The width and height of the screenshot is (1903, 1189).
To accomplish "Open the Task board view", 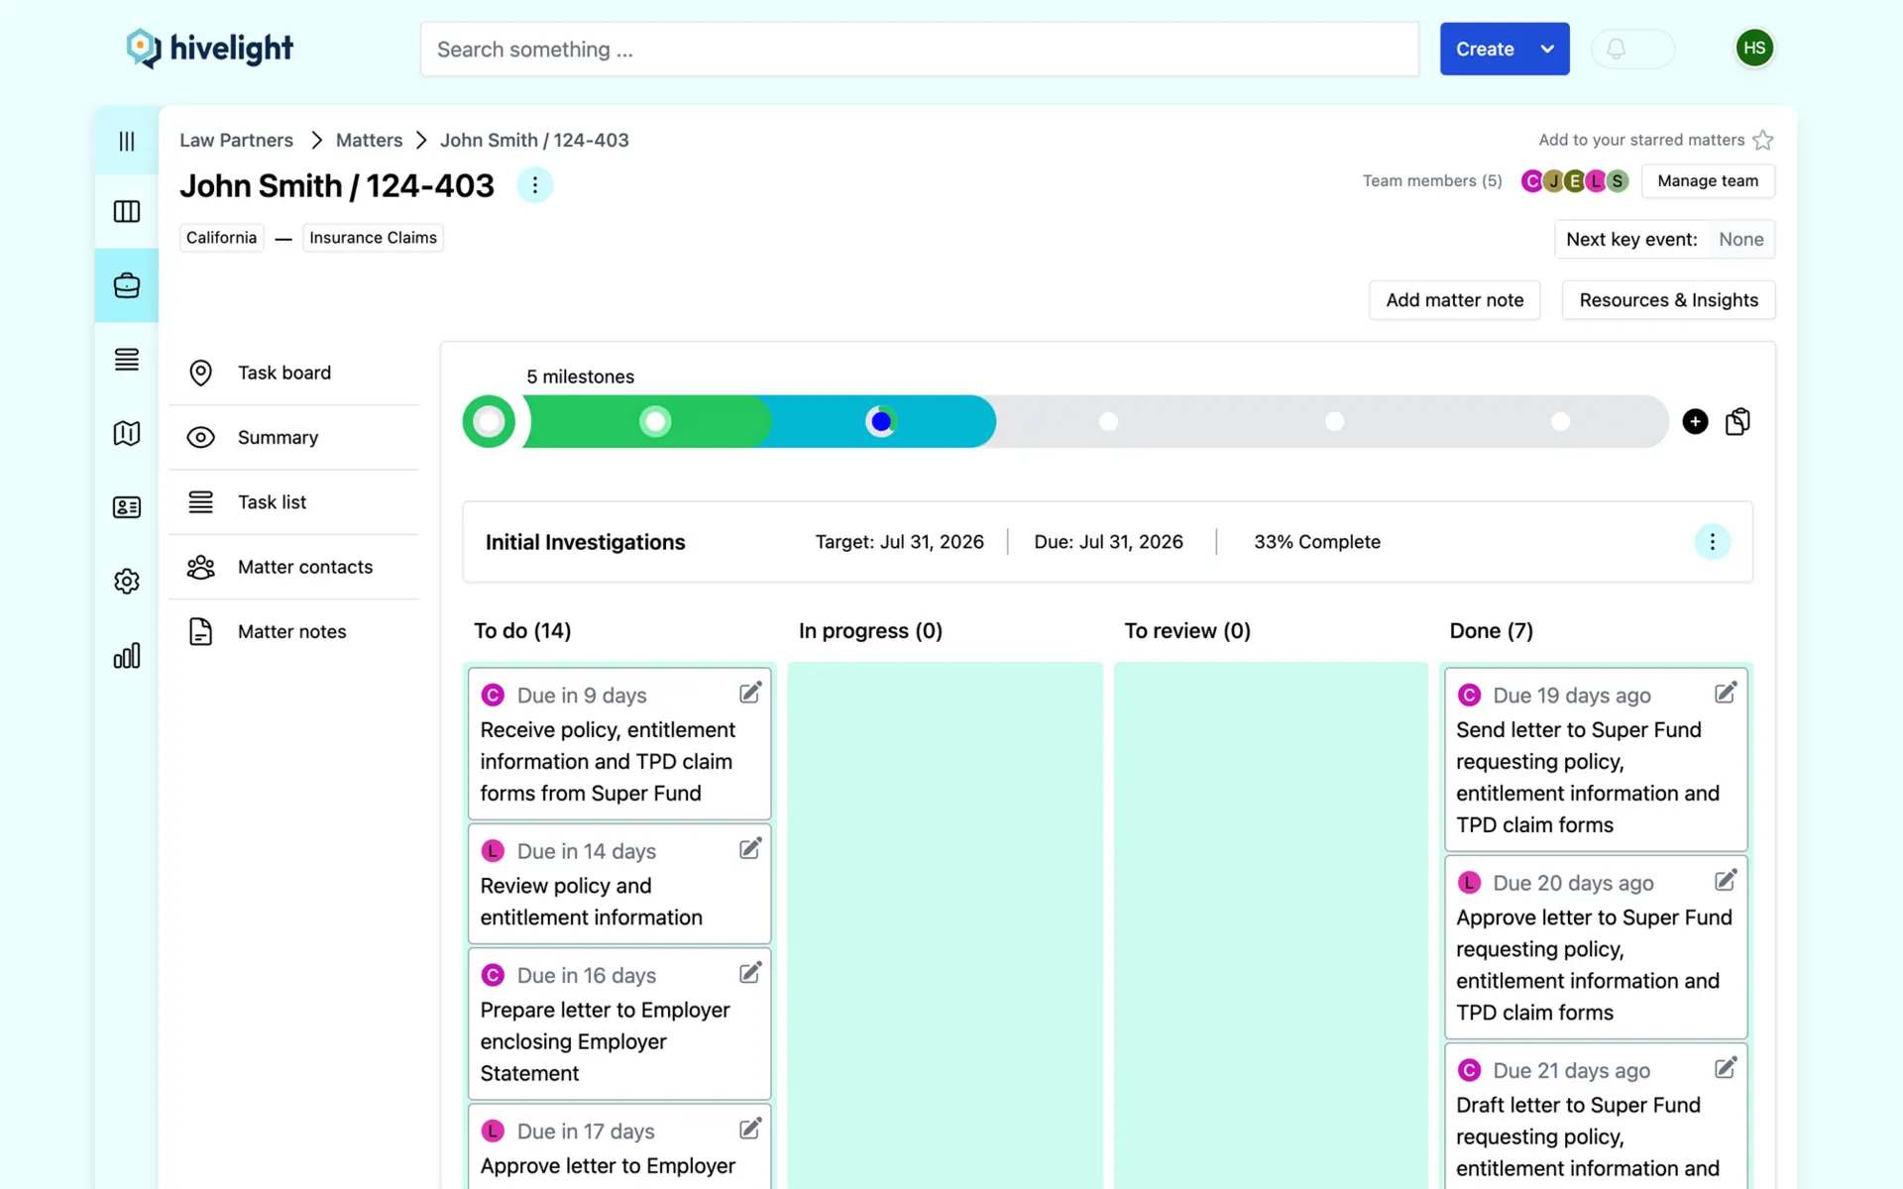I will [294, 373].
